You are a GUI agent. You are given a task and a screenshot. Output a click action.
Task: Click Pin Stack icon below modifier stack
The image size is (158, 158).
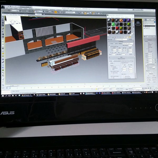click(145, 37)
